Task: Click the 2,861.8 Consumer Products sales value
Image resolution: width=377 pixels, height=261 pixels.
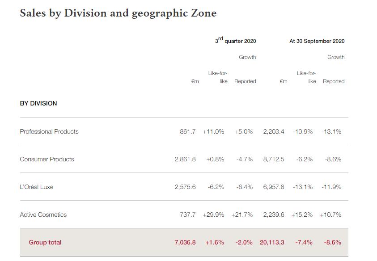Action: coord(185,159)
